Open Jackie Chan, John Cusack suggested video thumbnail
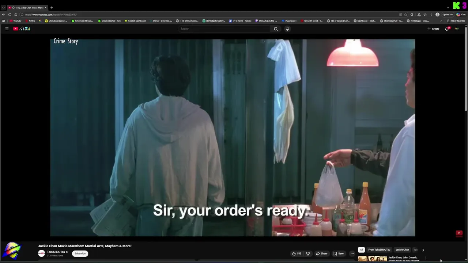This screenshot has width=468, height=263. pos(373,259)
